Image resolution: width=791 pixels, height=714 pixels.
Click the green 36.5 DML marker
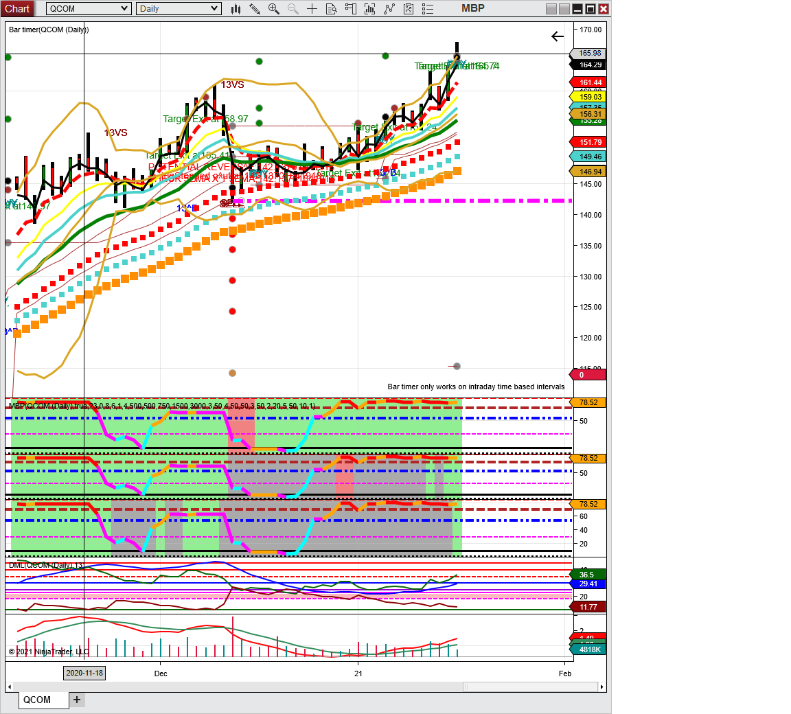click(588, 575)
